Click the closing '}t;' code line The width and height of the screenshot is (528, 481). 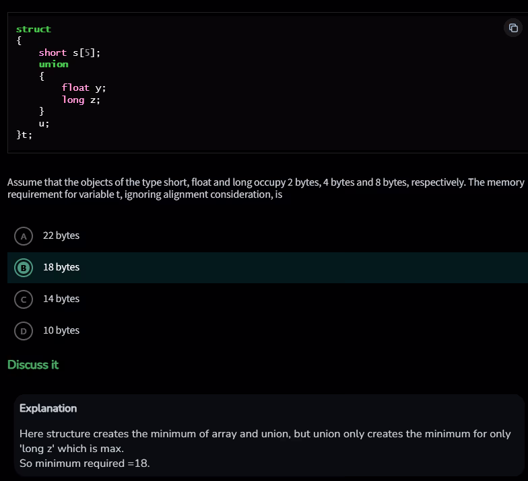(24, 135)
